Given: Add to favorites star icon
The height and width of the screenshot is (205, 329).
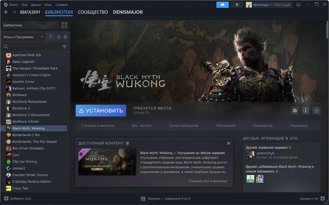Looking at the screenshot, I should (x=316, y=110).
